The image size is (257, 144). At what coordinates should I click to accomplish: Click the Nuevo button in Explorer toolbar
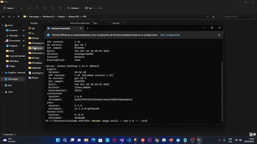coord(9,8)
